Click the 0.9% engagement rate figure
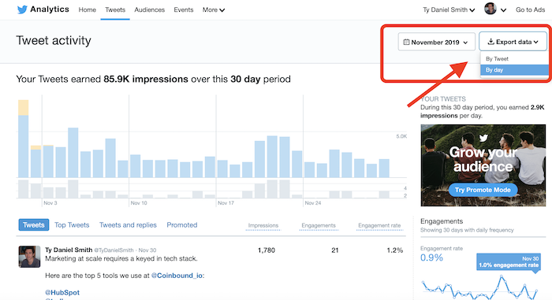 click(431, 257)
